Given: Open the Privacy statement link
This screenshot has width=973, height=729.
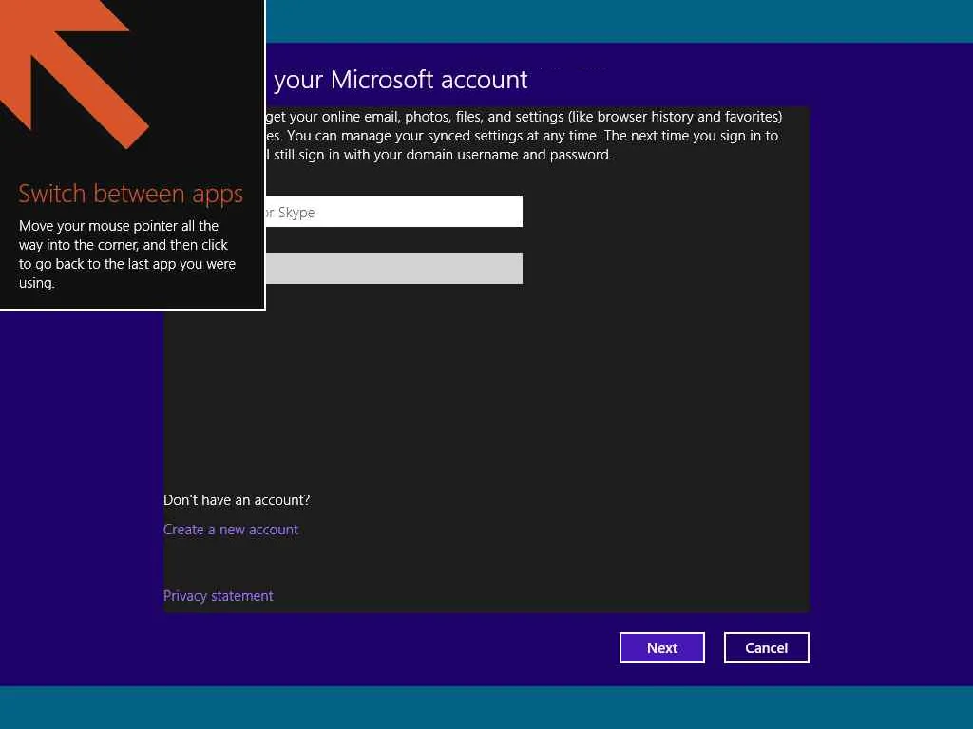Looking at the screenshot, I should [218, 596].
